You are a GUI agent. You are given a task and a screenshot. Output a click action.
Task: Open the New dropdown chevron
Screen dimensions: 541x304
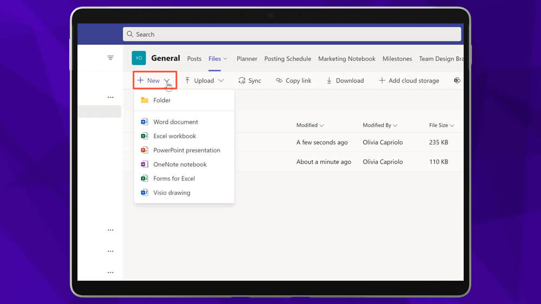pyautogui.click(x=167, y=80)
